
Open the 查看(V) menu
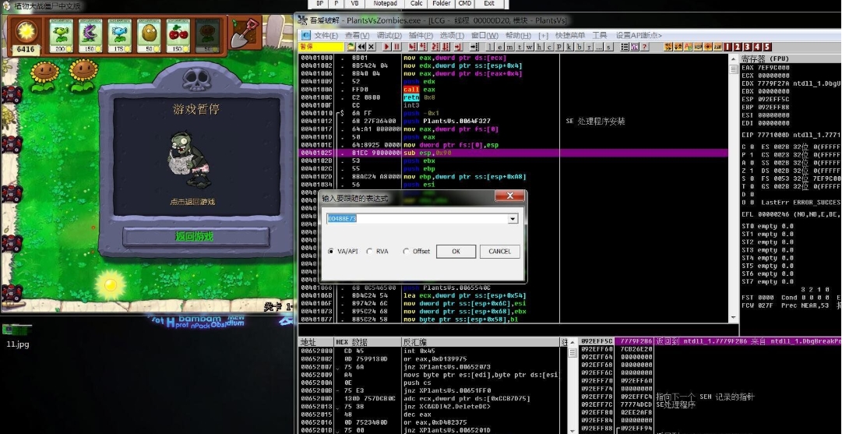(357, 35)
